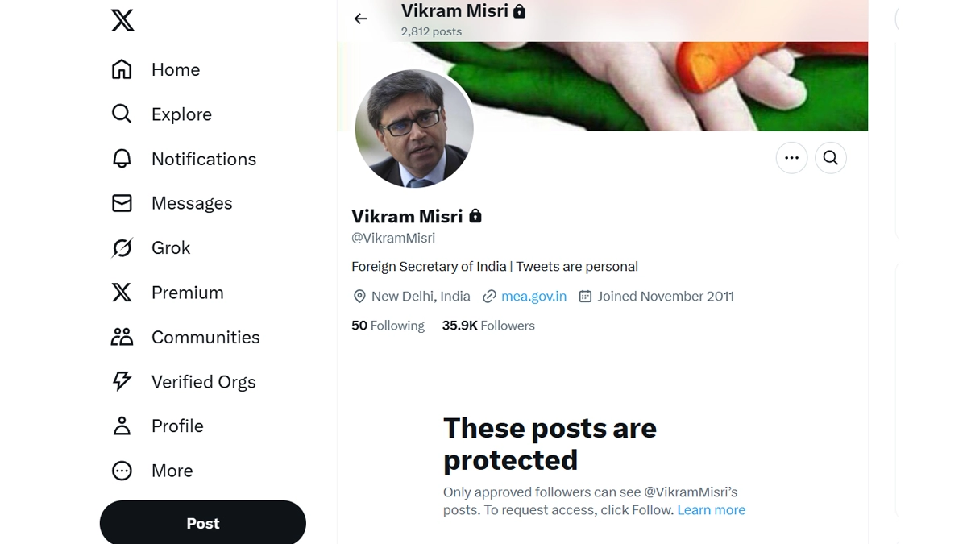Screen dimensions: 967x544
Task: Search this profile's posts magnifier button
Action: point(831,158)
